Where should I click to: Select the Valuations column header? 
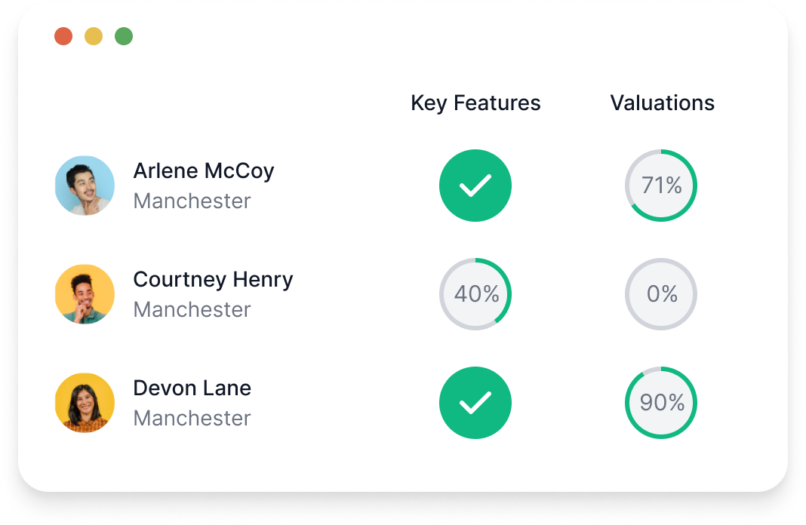tap(662, 103)
